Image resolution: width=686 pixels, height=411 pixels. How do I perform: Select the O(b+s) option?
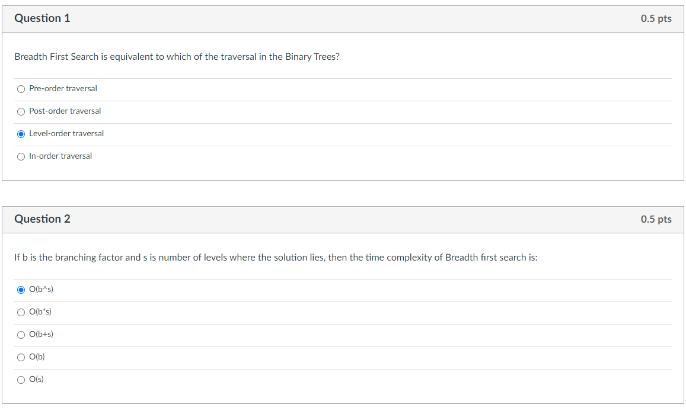pos(21,334)
